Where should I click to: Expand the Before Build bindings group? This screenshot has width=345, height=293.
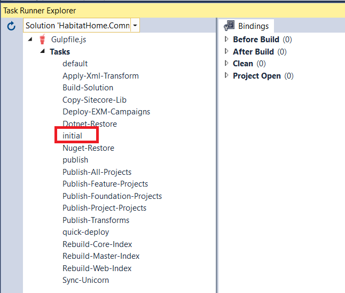[226, 40]
